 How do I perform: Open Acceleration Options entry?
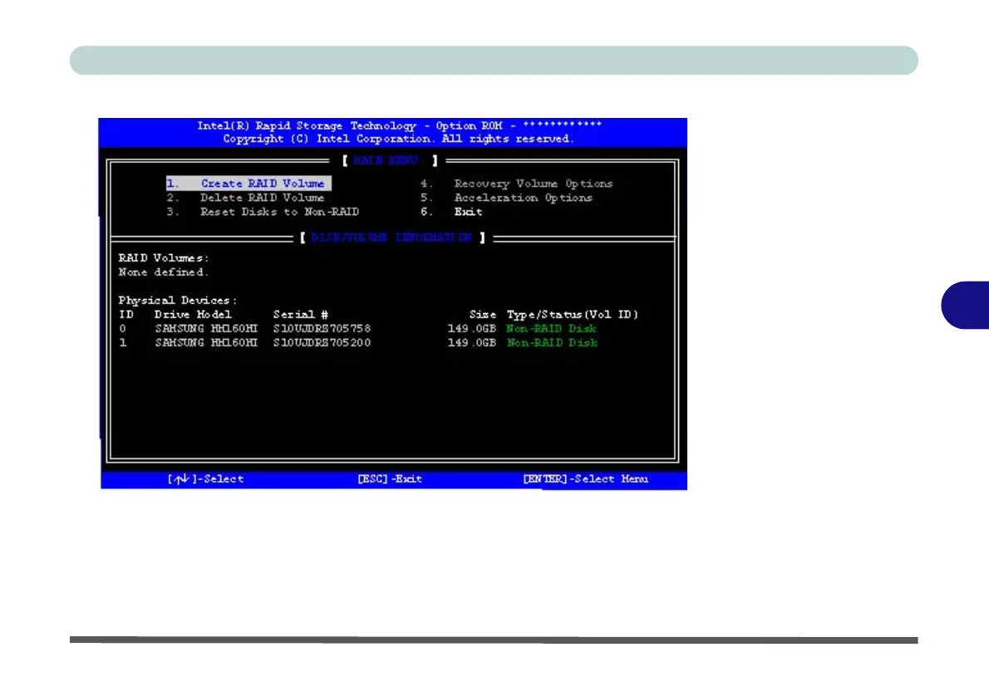pos(506,198)
